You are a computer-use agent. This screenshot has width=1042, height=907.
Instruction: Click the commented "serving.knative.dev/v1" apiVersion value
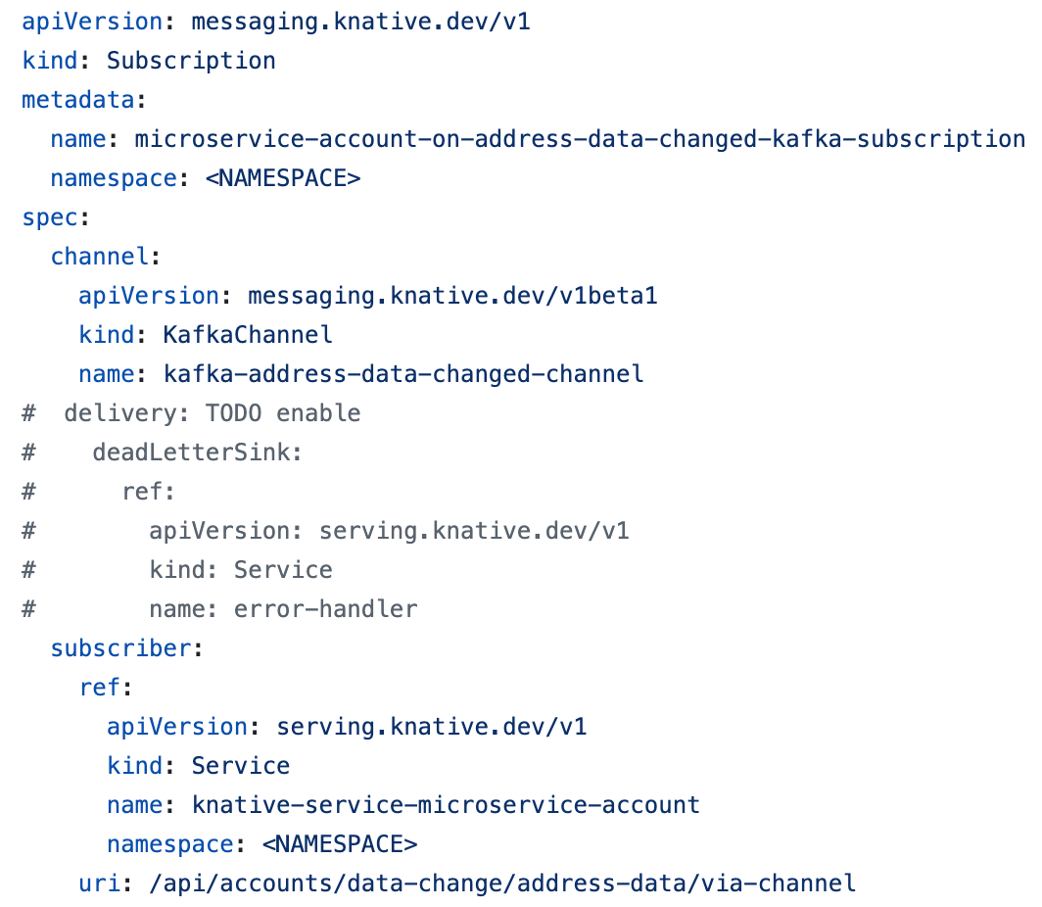474,531
